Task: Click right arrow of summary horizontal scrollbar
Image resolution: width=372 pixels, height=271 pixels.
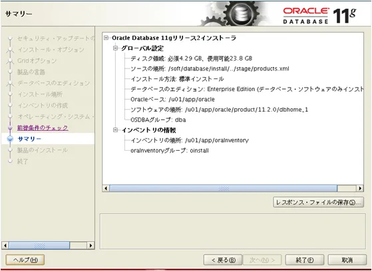Action: pos(360,189)
